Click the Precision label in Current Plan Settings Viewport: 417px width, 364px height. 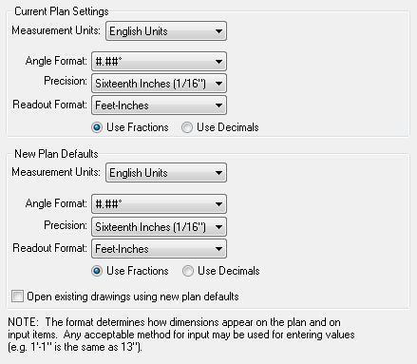[x=66, y=81]
